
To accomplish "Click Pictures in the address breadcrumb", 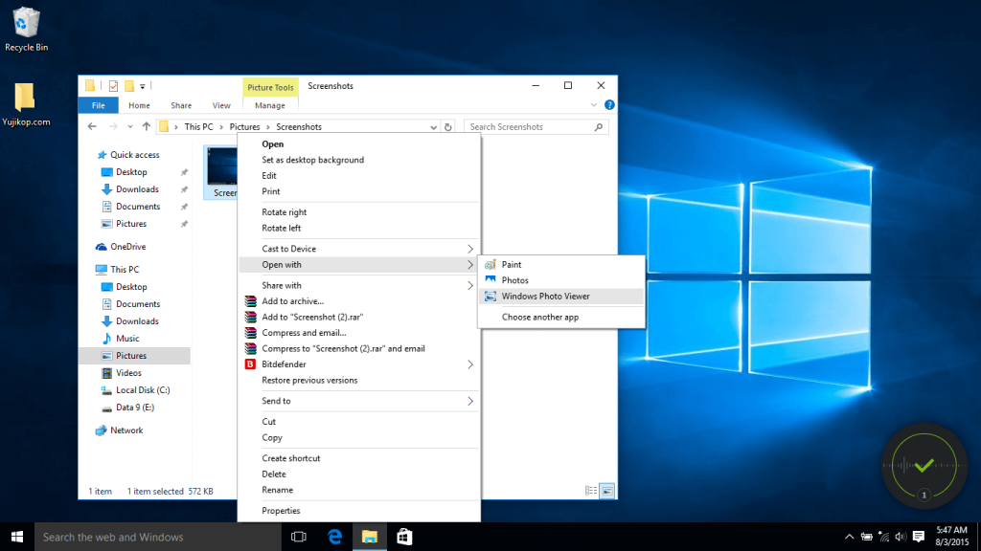I will (x=244, y=127).
